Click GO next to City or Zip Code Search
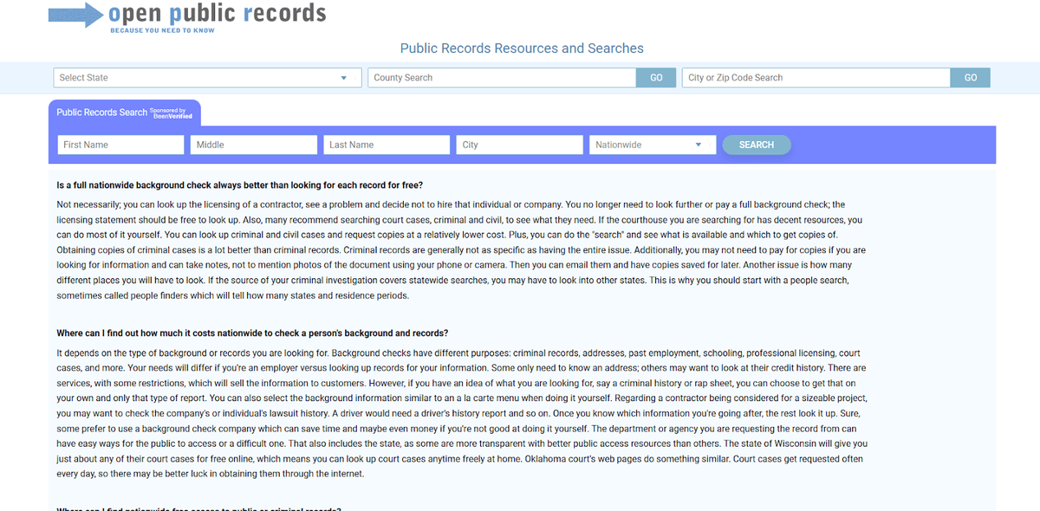This screenshot has height=511, width=1040. 970,77
